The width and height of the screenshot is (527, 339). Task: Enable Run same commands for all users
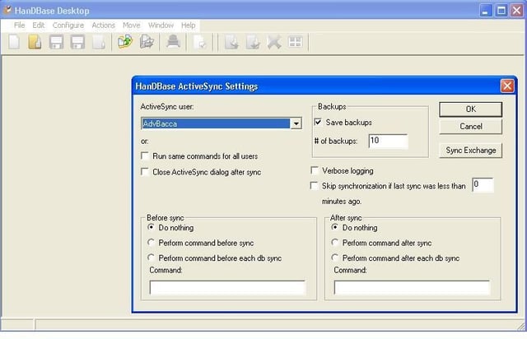coord(145,156)
